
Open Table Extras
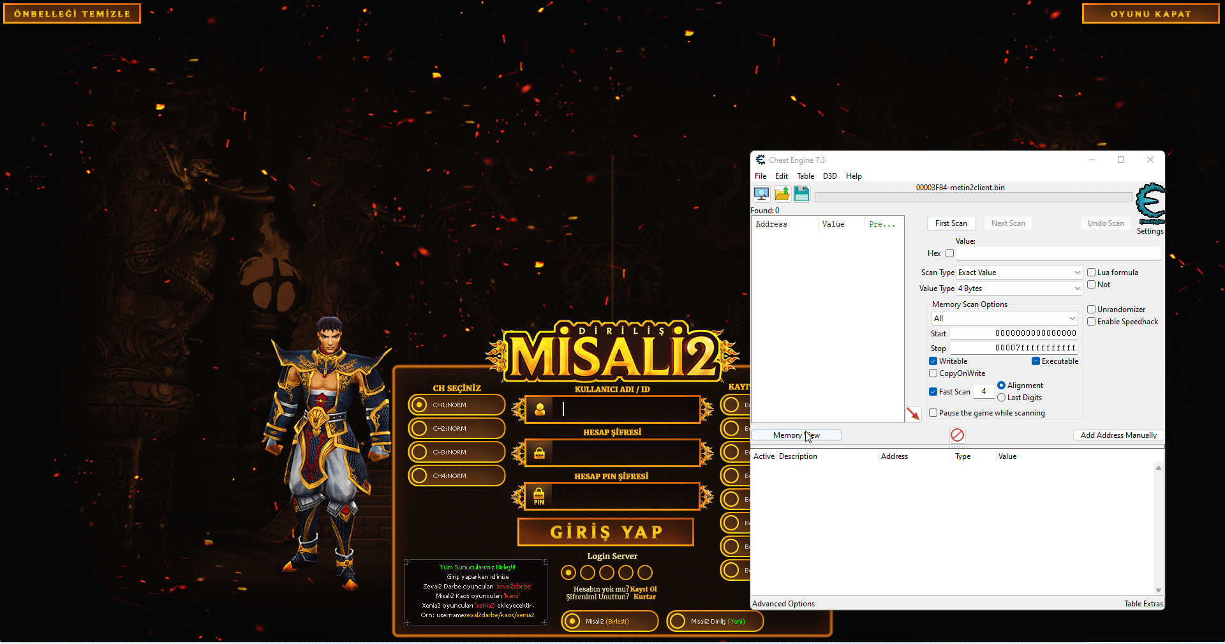1143,604
